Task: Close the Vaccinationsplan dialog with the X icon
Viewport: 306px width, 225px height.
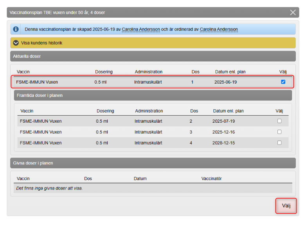Action: point(293,12)
